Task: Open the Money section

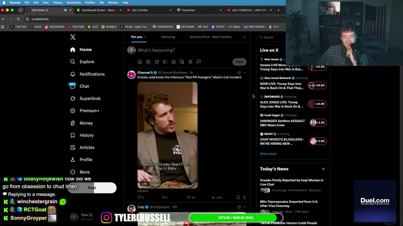Action: coord(82,123)
